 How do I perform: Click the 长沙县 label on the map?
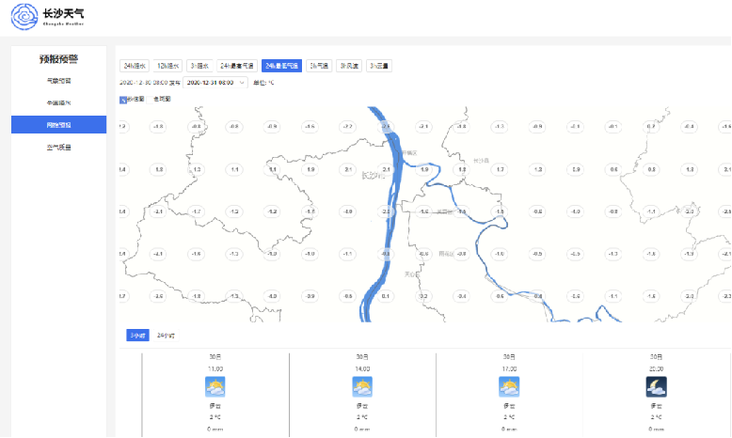481,161
